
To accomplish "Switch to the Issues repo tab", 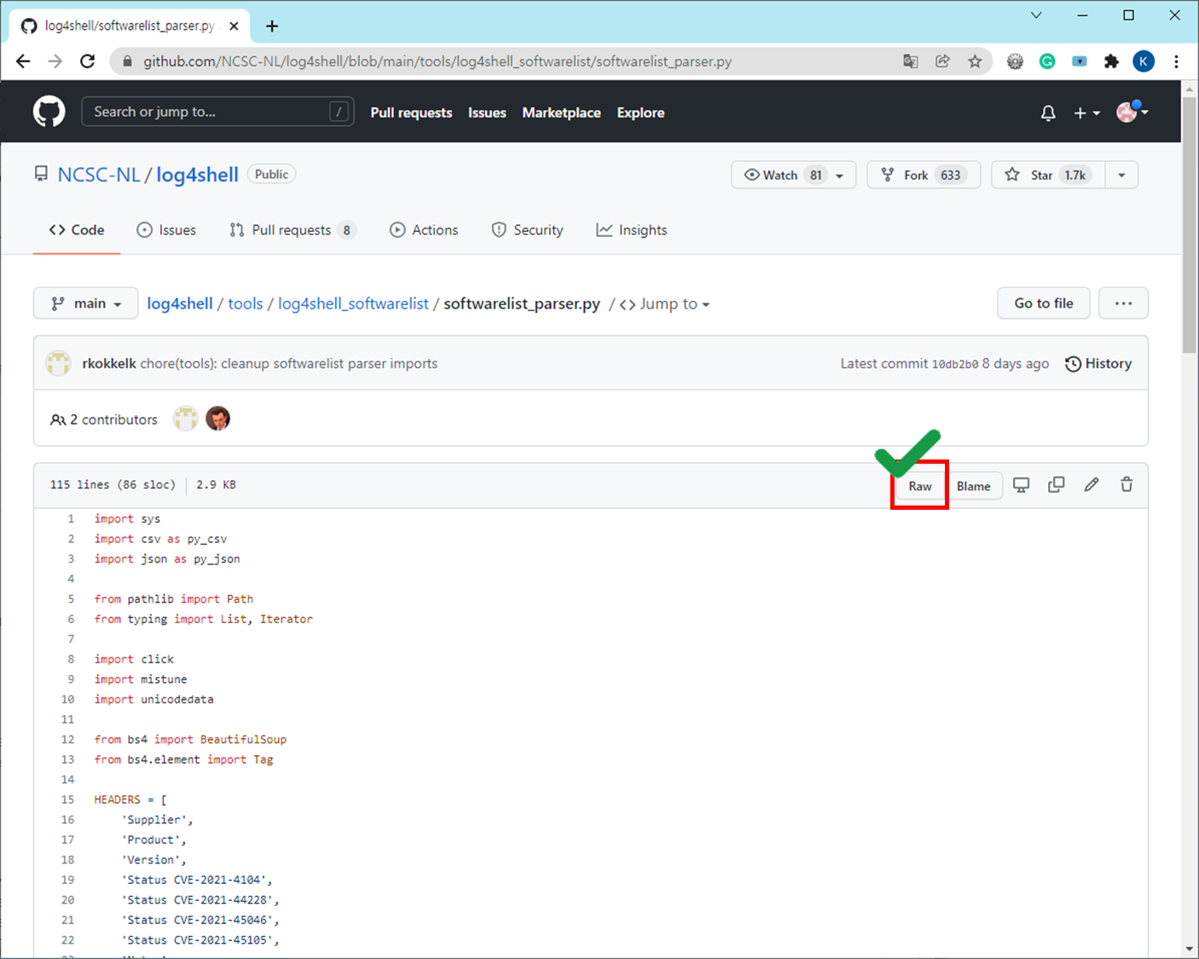I will click(166, 230).
